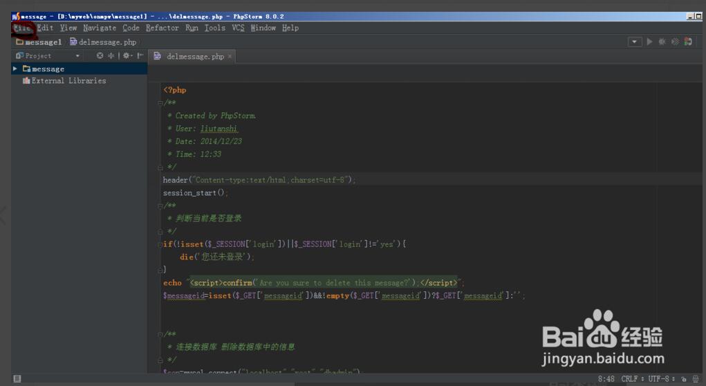This screenshot has width=706, height=386.
Task: Toggle the read-only lock icon
Action: pyautogui.click(x=683, y=379)
